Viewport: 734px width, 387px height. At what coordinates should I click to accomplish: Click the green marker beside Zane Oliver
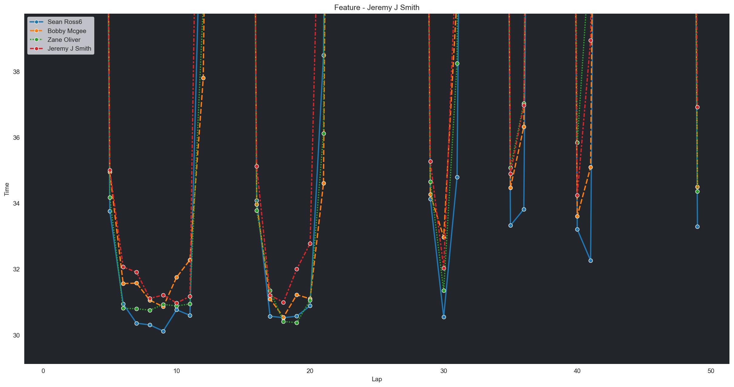pos(36,40)
